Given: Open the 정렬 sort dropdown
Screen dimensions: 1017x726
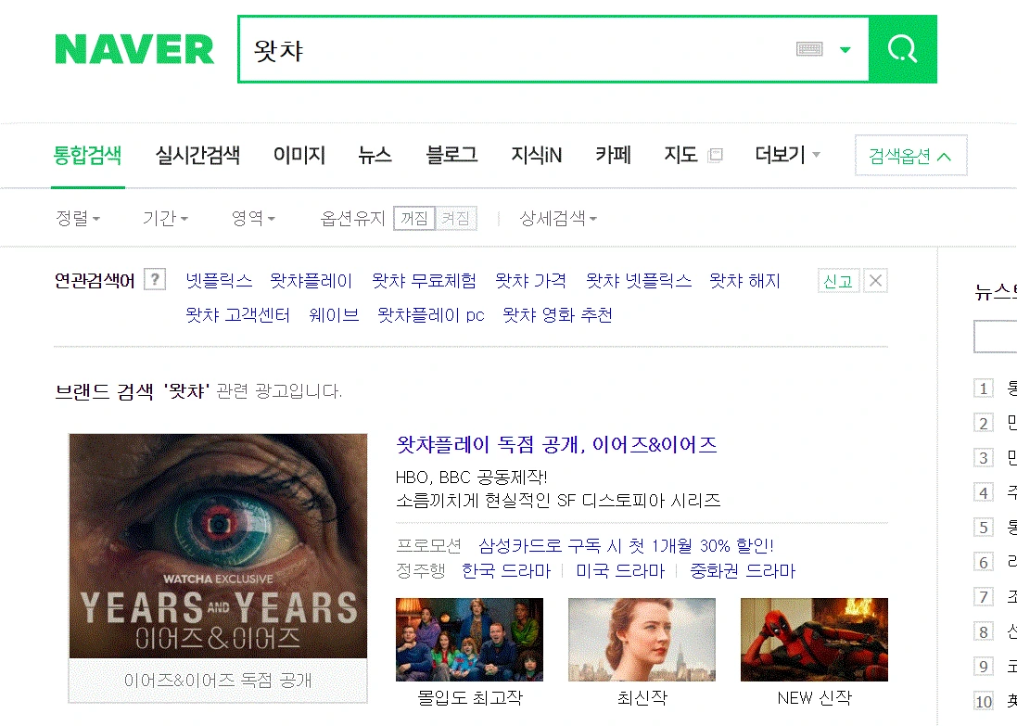Looking at the screenshot, I should click(78, 218).
